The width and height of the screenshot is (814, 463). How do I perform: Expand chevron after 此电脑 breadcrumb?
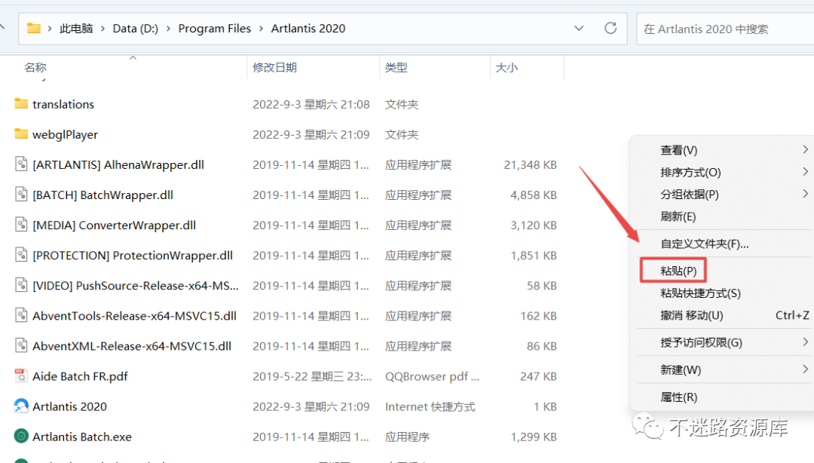(x=103, y=29)
